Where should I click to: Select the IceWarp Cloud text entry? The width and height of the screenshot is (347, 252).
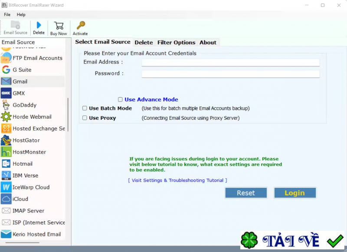click(x=31, y=187)
